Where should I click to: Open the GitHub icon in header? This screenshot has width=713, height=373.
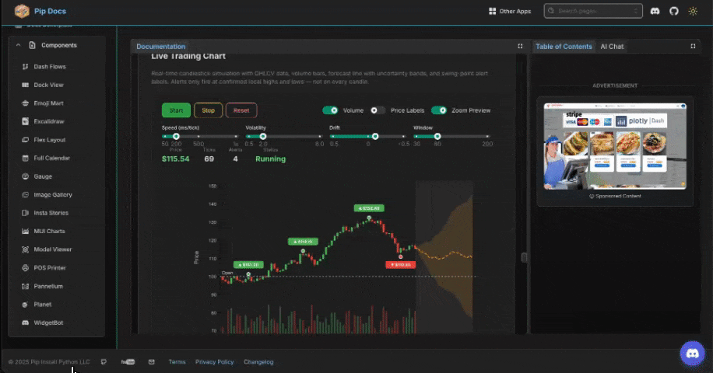[674, 11]
